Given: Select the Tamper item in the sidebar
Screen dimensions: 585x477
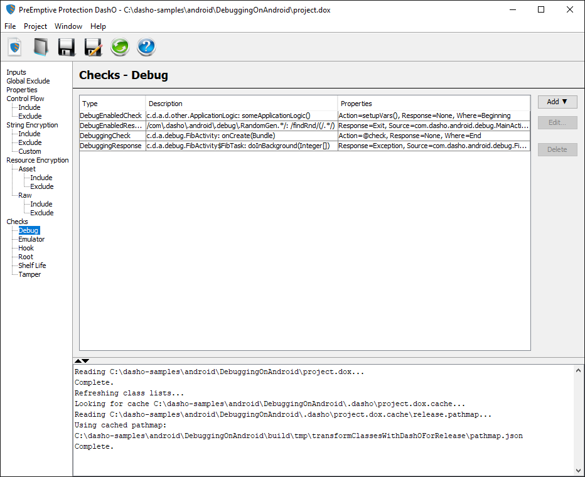Looking at the screenshot, I should pyautogui.click(x=30, y=274).
